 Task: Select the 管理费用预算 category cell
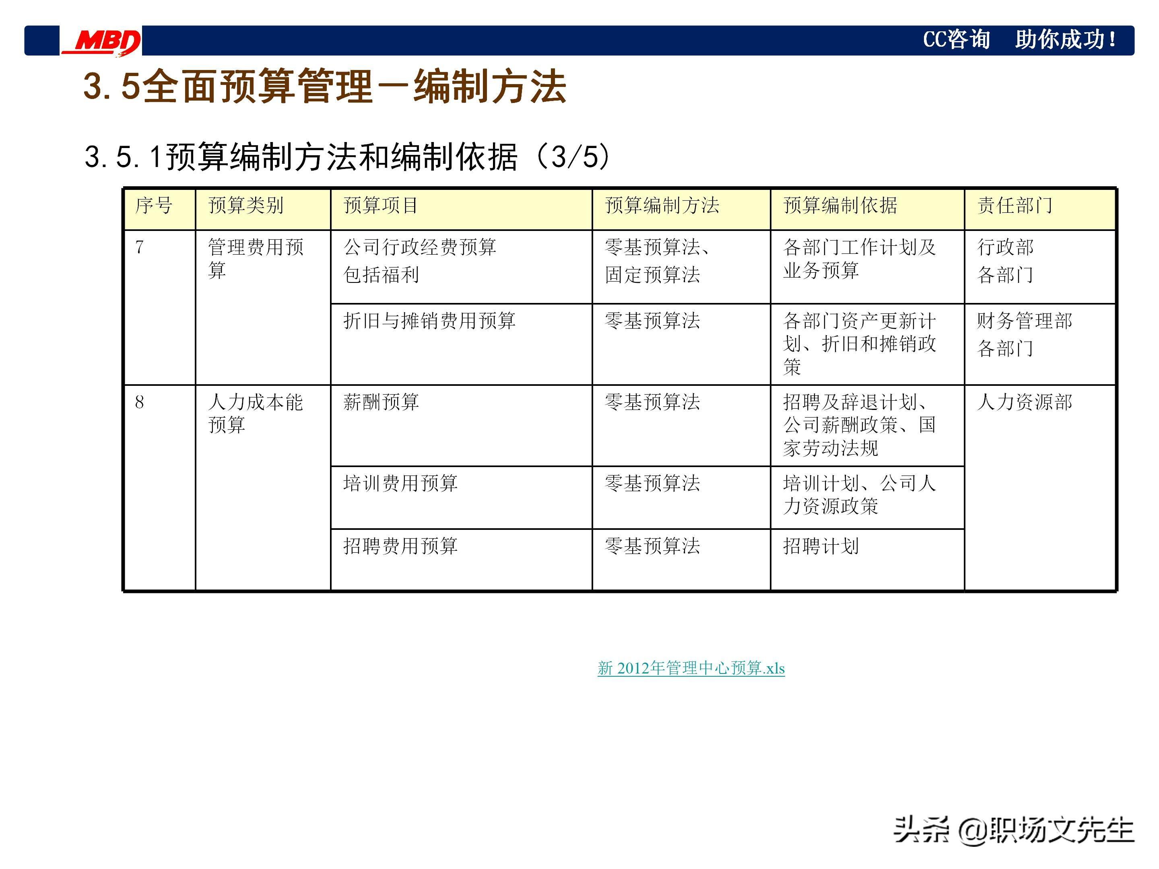[x=263, y=307]
